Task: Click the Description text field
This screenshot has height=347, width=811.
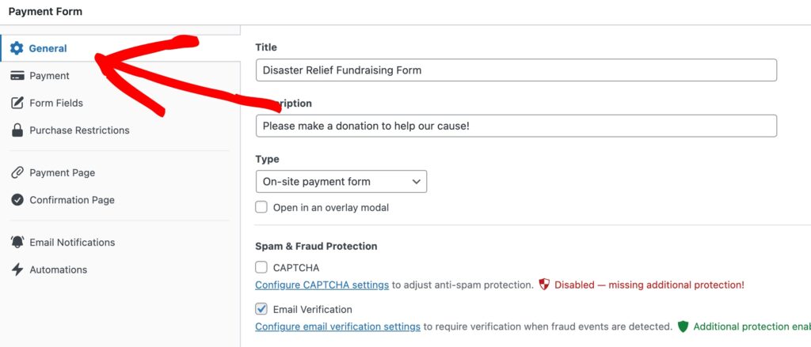Action: [516, 126]
